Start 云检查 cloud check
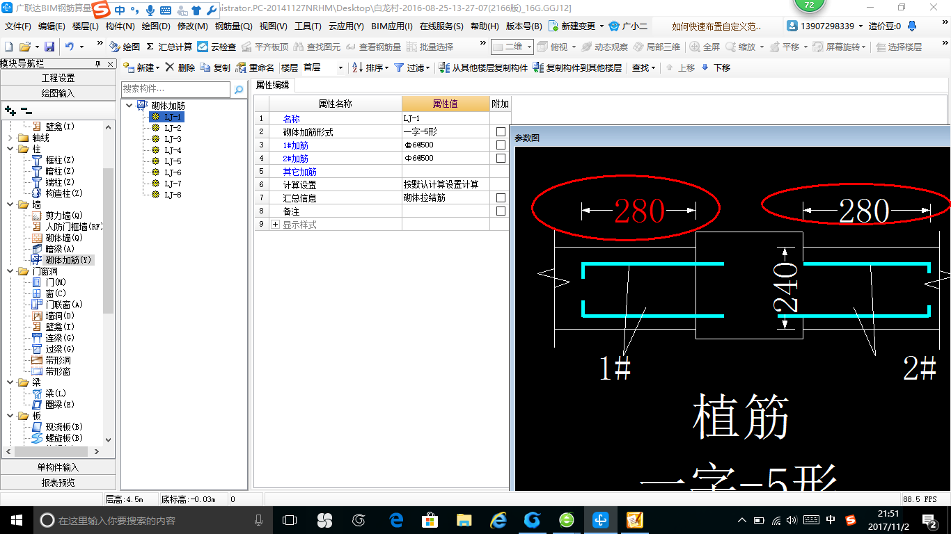Image resolution: width=951 pixels, height=534 pixels. pyautogui.click(x=217, y=47)
